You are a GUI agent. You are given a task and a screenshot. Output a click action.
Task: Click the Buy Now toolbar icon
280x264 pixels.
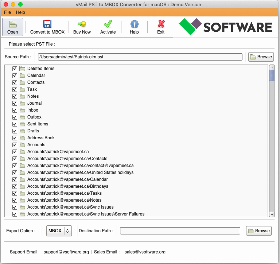click(x=82, y=24)
